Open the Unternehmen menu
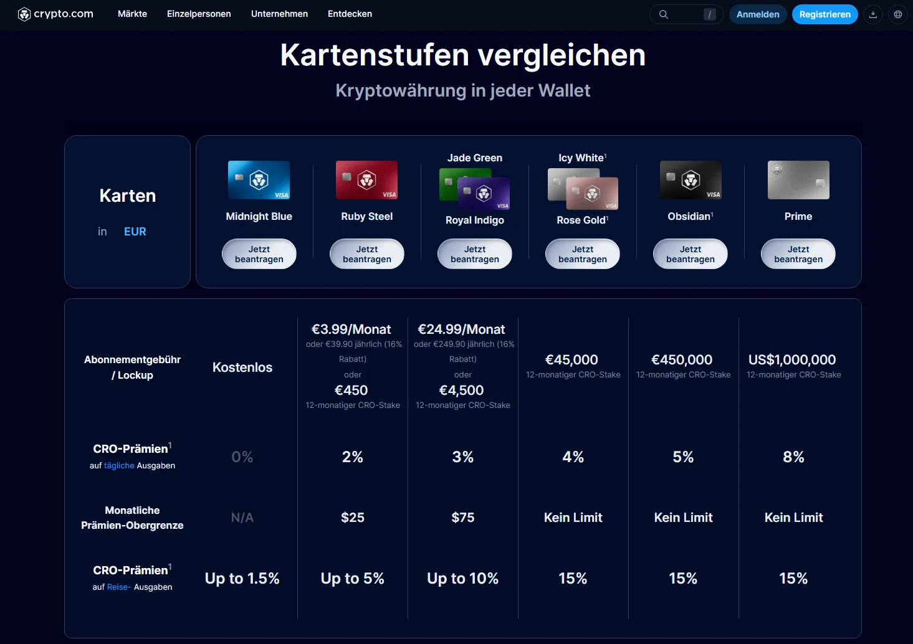This screenshot has width=913, height=644. [x=279, y=14]
